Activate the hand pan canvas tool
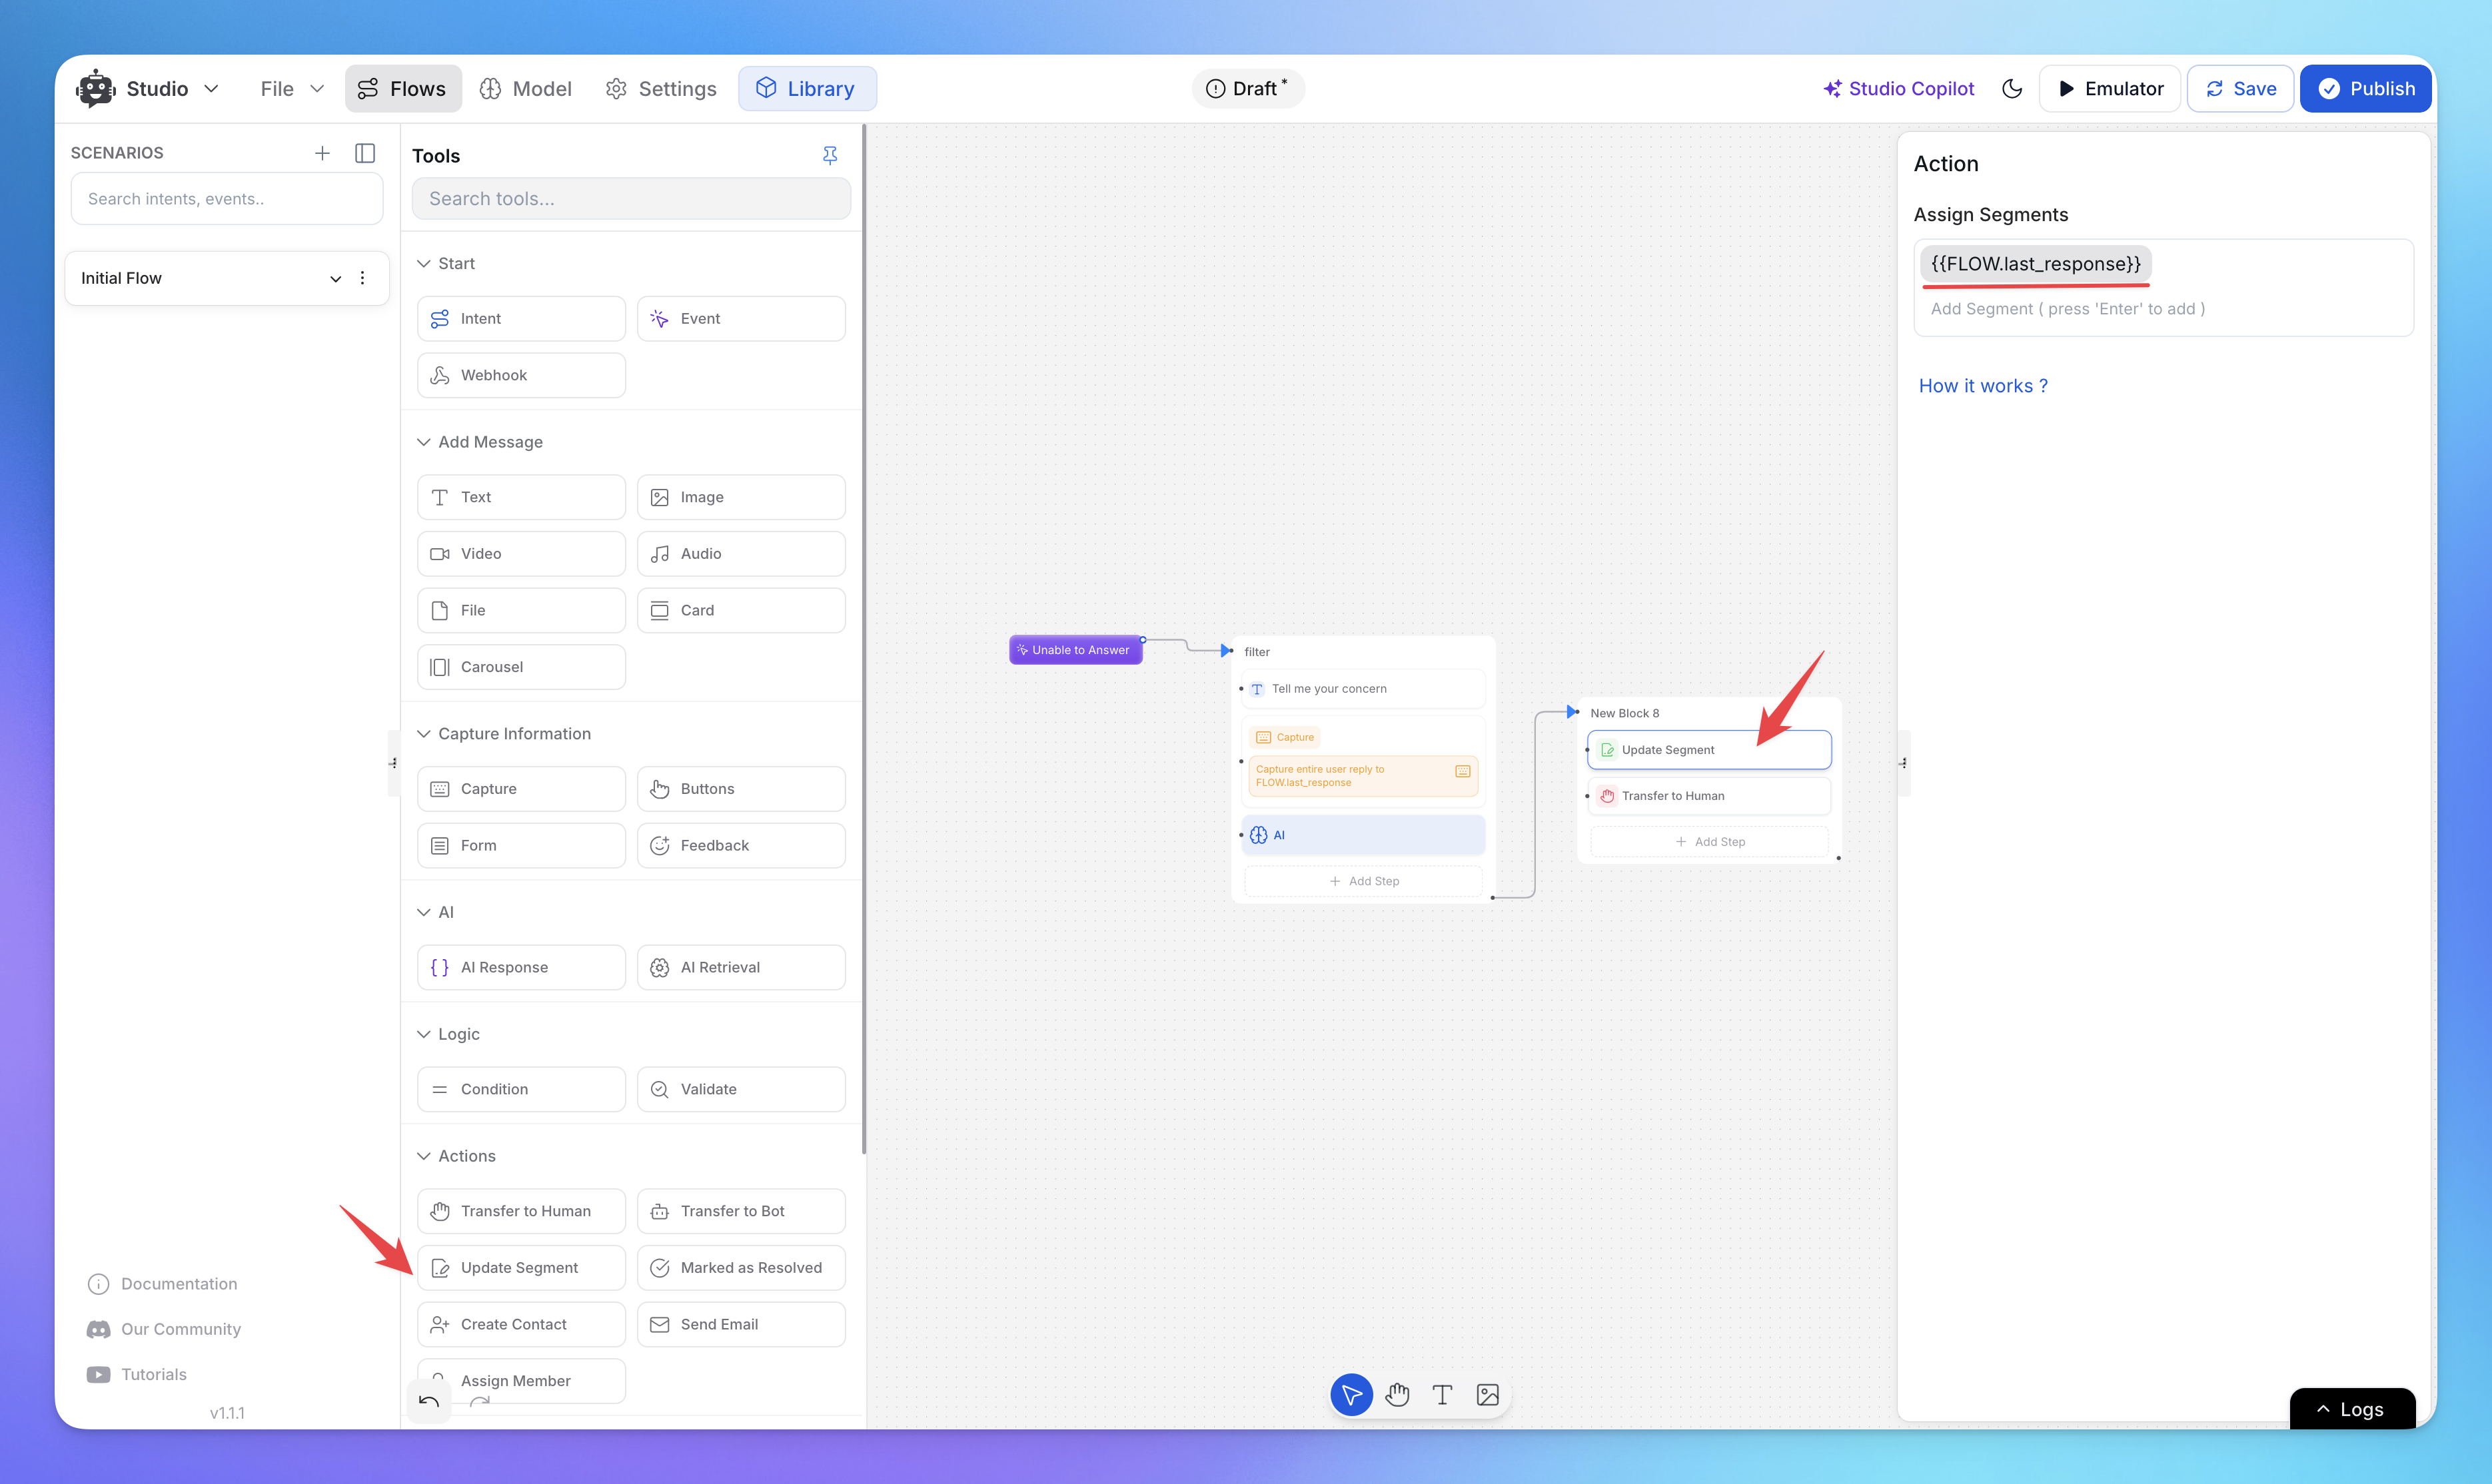Image resolution: width=2492 pixels, height=1484 pixels. pos(1397,1395)
